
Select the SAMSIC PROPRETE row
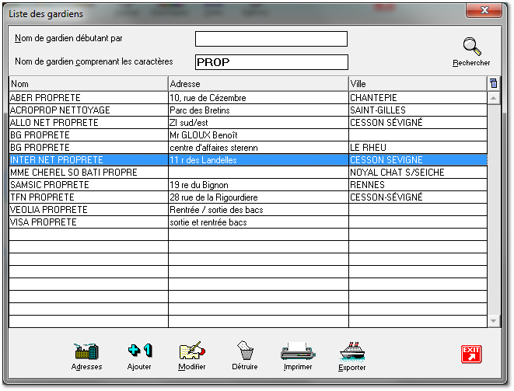pos(88,185)
